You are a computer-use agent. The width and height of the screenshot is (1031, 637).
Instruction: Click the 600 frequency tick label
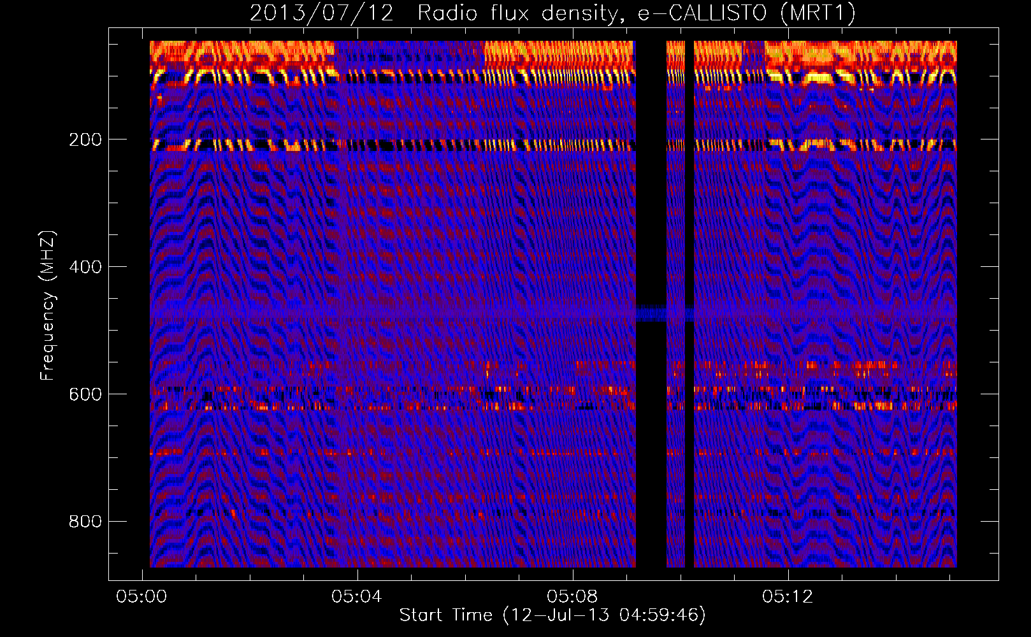(85, 394)
